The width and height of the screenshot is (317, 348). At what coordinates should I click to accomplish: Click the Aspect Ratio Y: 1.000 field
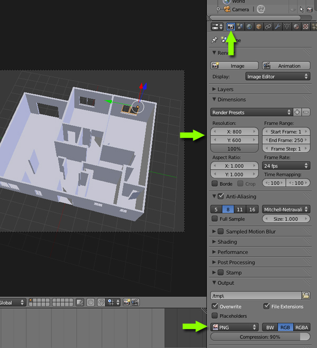coord(235,174)
